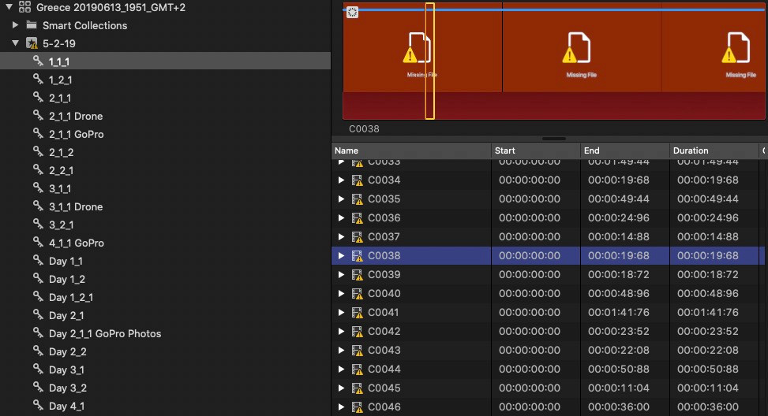The height and width of the screenshot is (416, 768).
Task: Click the key icon beside 2_1_1 GoPro
Action: pyautogui.click(x=38, y=133)
